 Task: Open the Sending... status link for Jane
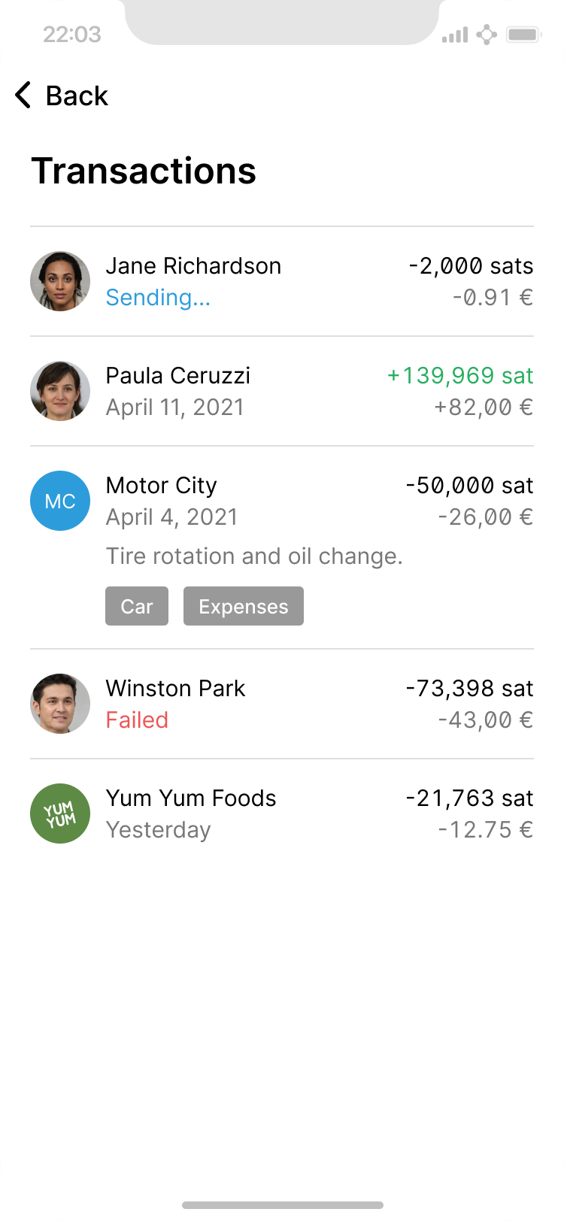pyautogui.click(x=158, y=298)
